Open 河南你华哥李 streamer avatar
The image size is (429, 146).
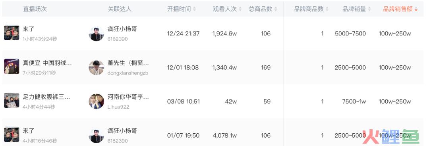click(x=96, y=101)
